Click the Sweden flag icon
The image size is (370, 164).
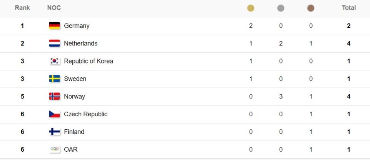coord(54,79)
